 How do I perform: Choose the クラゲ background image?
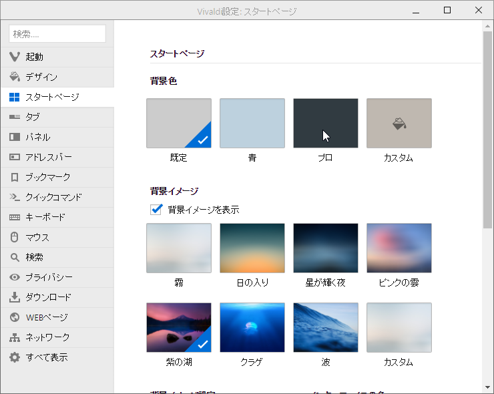pyautogui.click(x=252, y=327)
